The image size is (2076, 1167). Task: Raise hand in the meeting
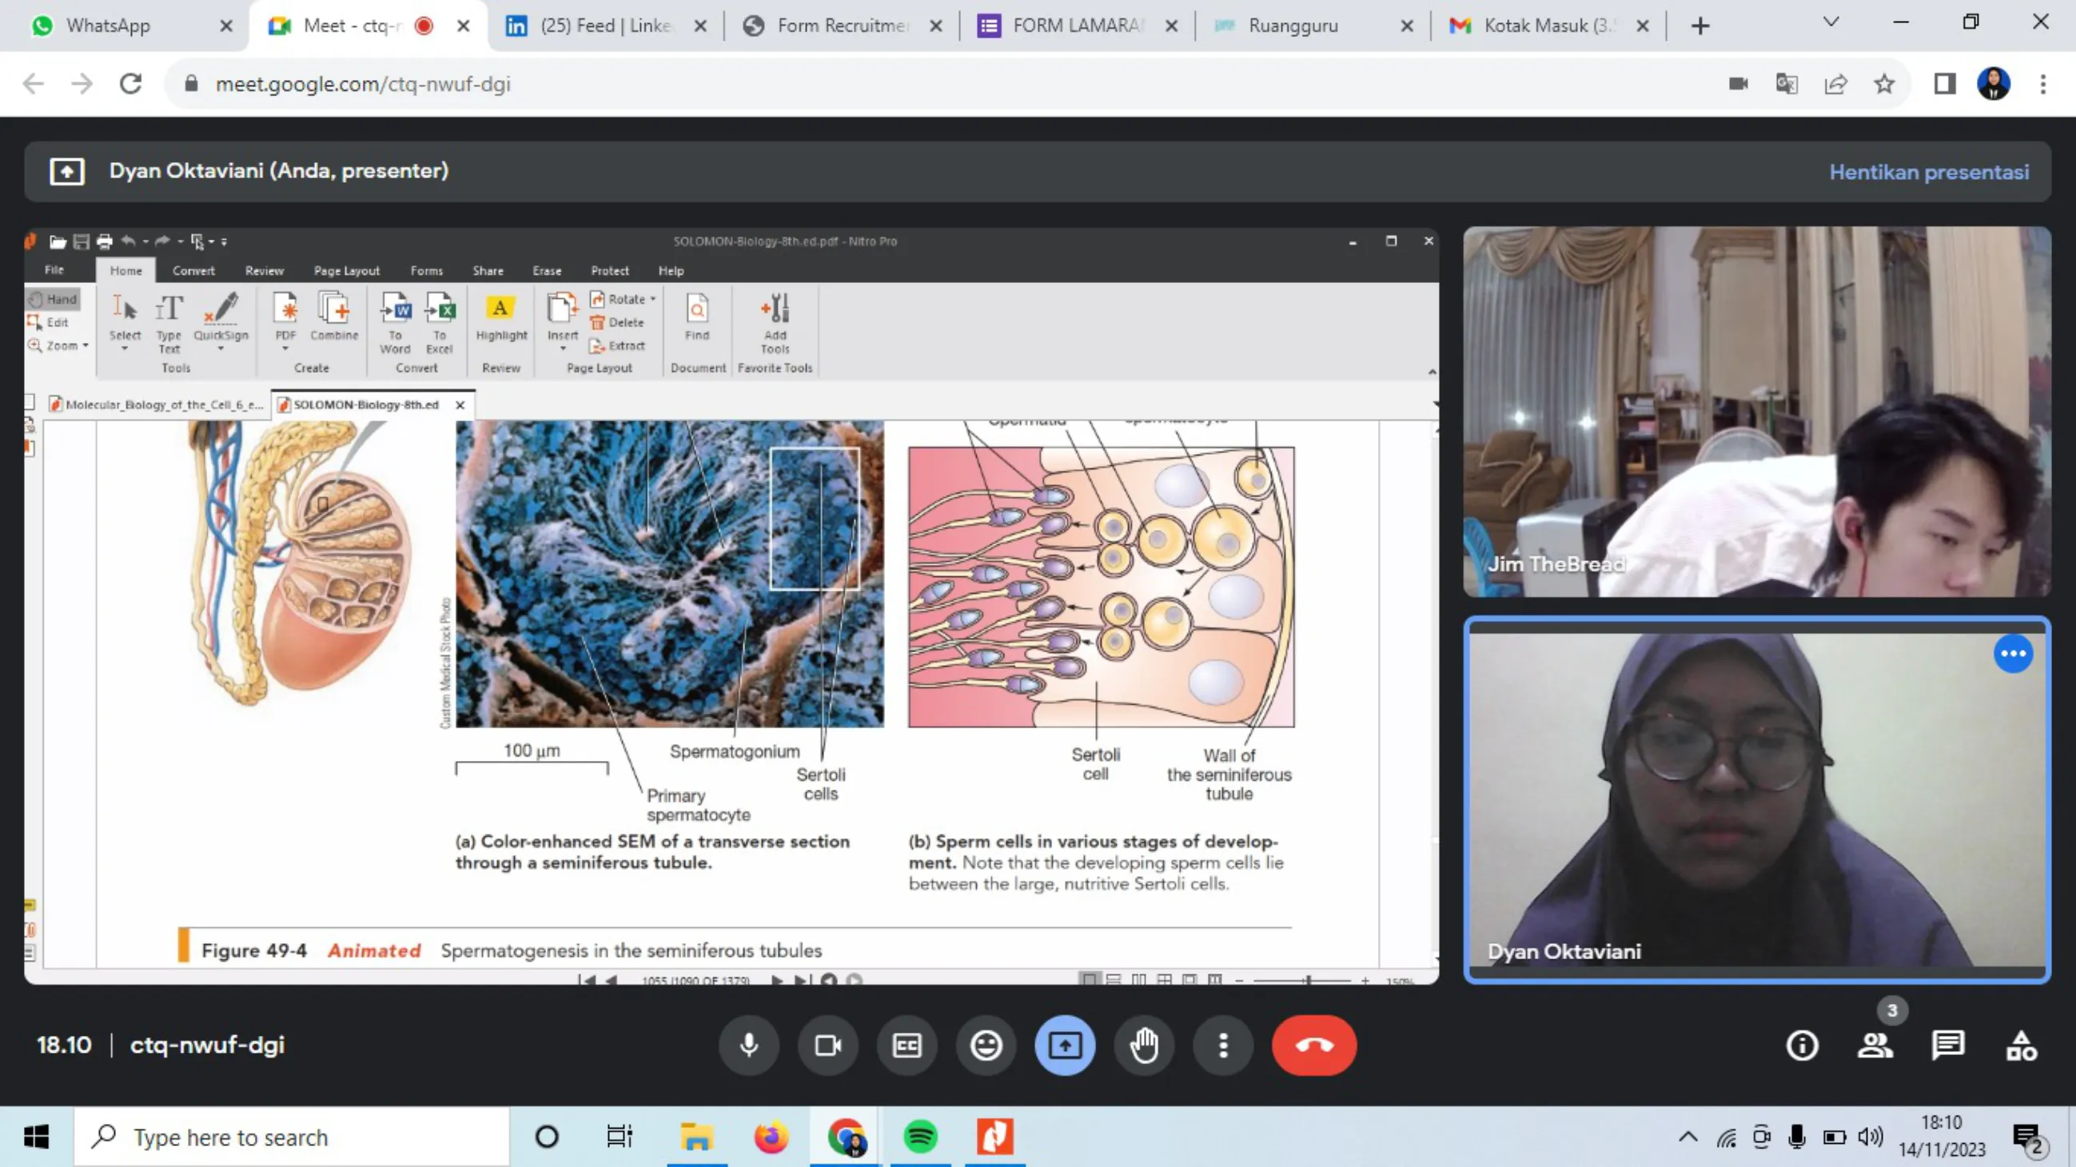point(1144,1046)
